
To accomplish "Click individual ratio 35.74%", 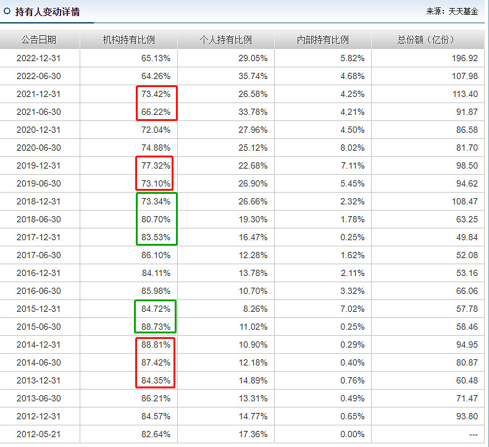I will tap(253, 76).
